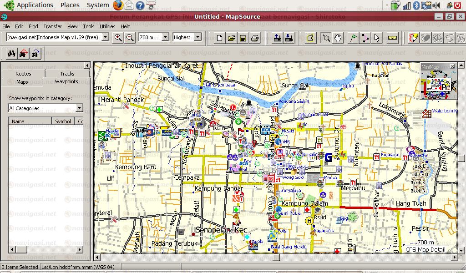Pick the Distance/Bearing ruler tool
The image size is (466, 273).
click(392, 38)
